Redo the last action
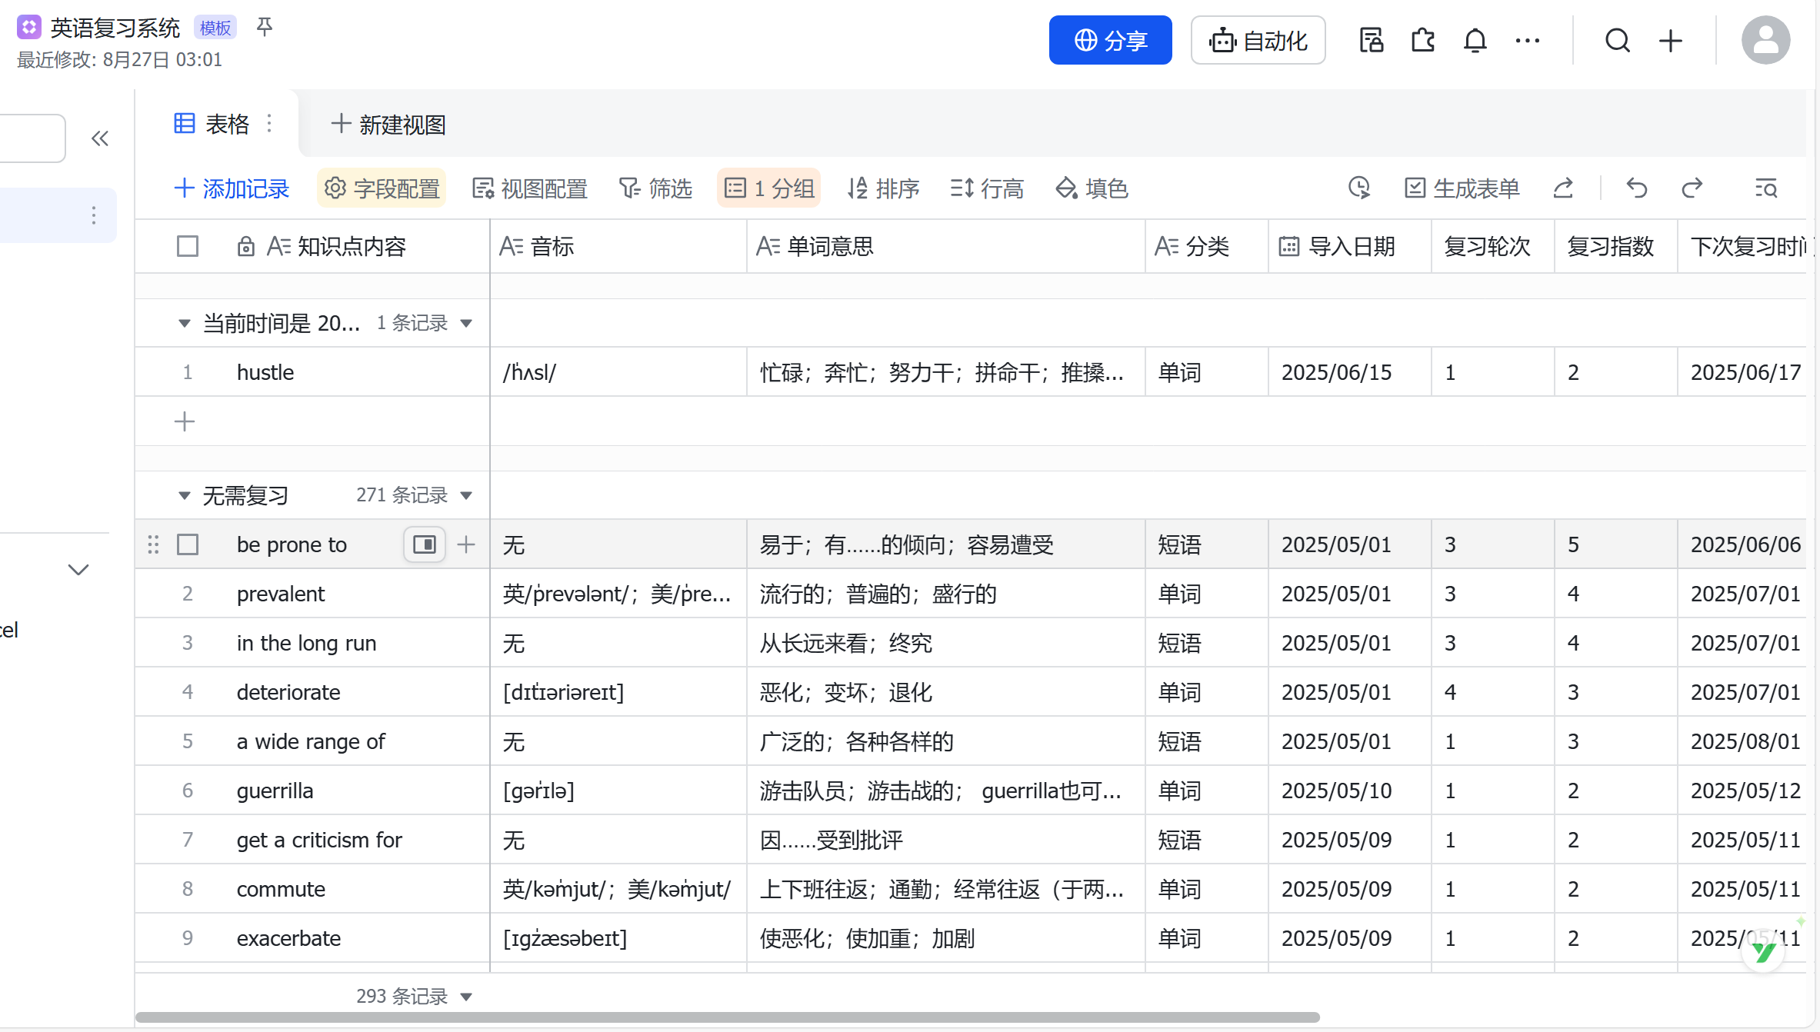The width and height of the screenshot is (1820, 1032). tap(1692, 188)
